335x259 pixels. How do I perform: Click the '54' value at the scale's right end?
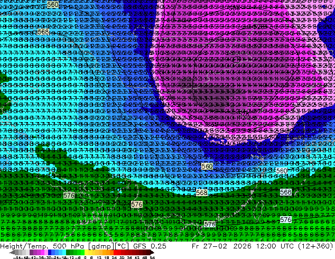[x=152, y=257]
